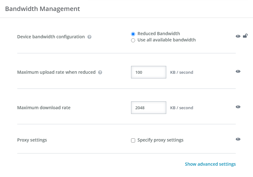The width and height of the screenshot is (253, 177).
Task: Focus the maximum download rate input field
Action: [148, 108]
